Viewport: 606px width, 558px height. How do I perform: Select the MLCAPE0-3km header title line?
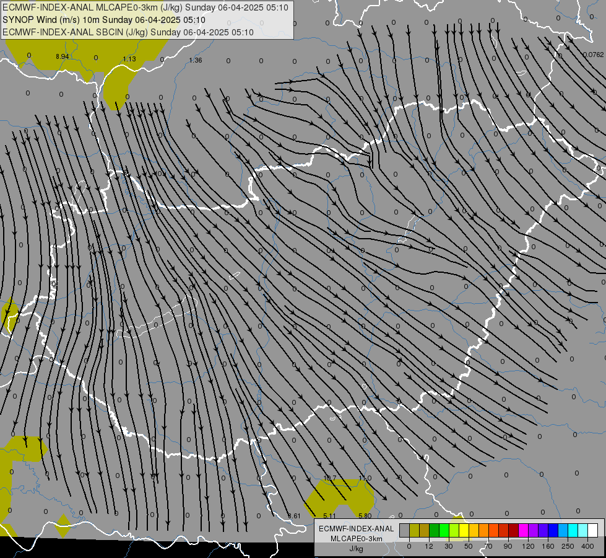click(145, 7)
